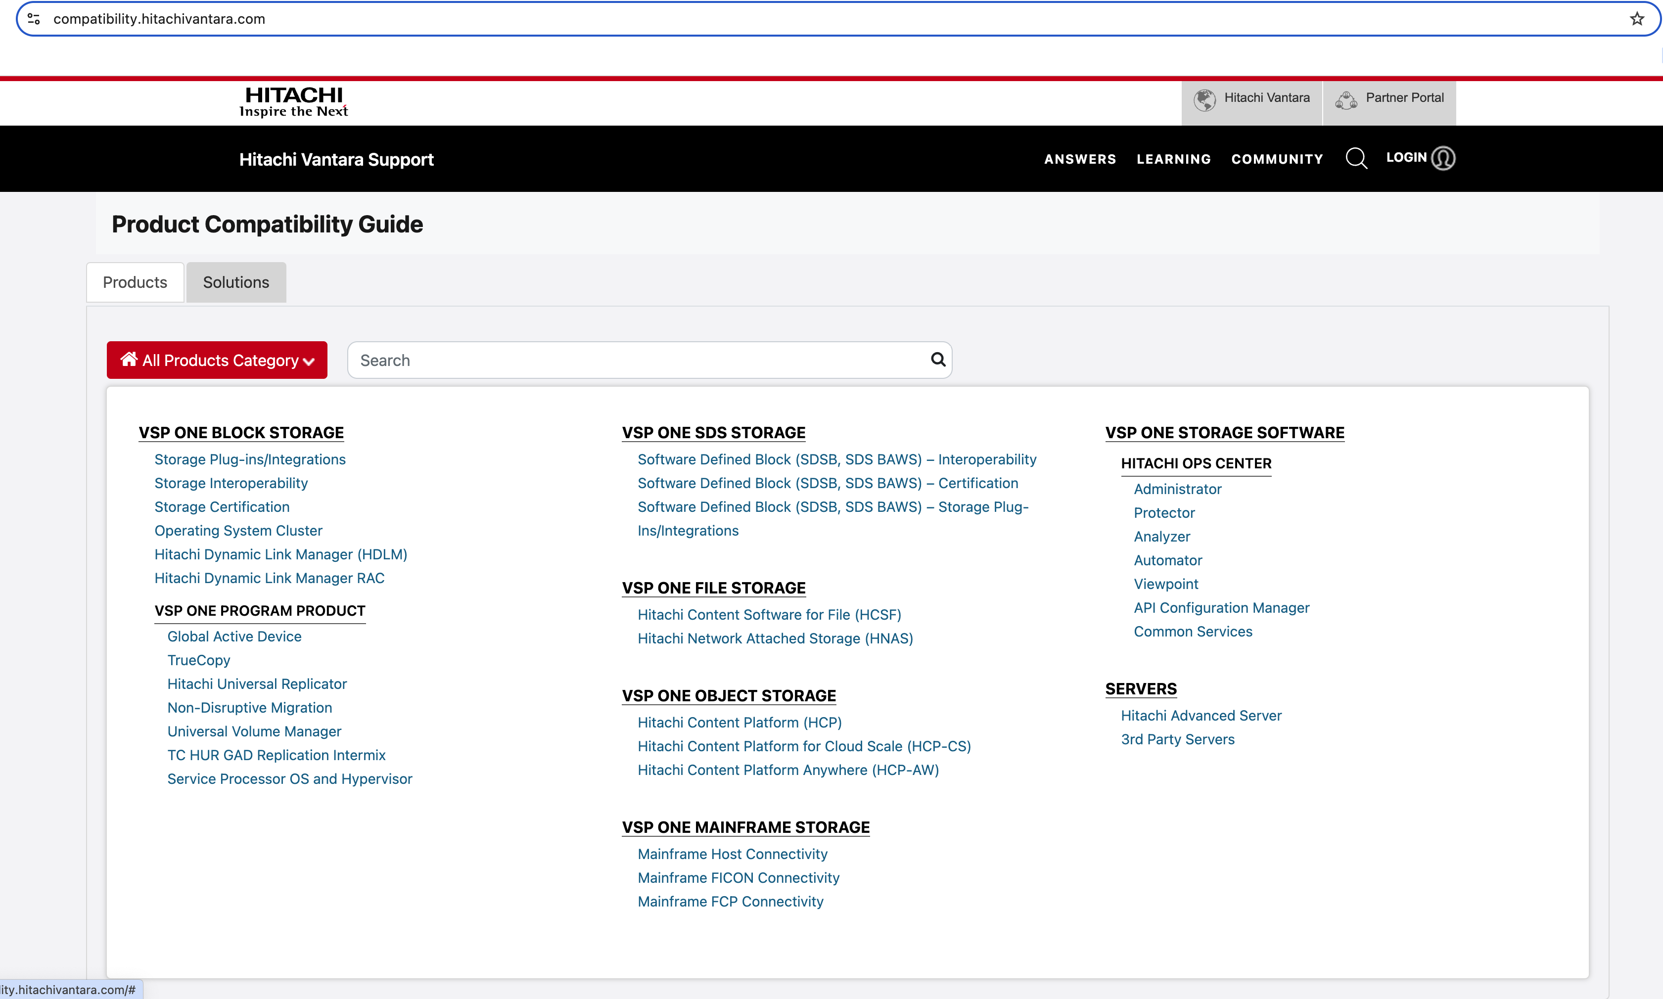Click the VSP ONE BLOCK STORAGE heading

click(241, 433)
